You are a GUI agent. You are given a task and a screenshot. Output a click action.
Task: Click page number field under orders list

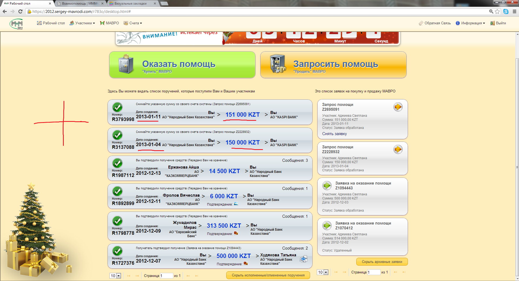(167, 276)
